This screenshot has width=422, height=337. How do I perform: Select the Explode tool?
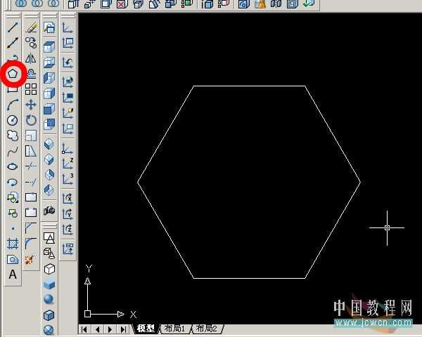pyautogui.click(x=31, y=259)
